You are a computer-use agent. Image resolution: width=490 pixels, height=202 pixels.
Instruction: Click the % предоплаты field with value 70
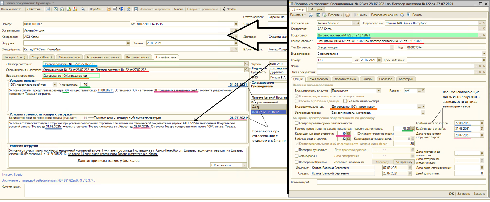pos(84,85)
